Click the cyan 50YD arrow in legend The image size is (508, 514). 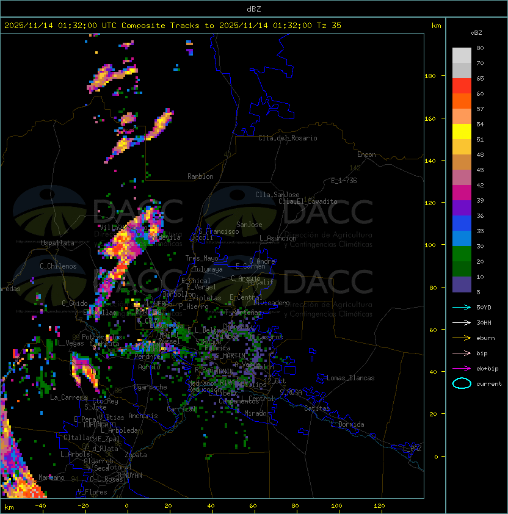click(462, 307)
